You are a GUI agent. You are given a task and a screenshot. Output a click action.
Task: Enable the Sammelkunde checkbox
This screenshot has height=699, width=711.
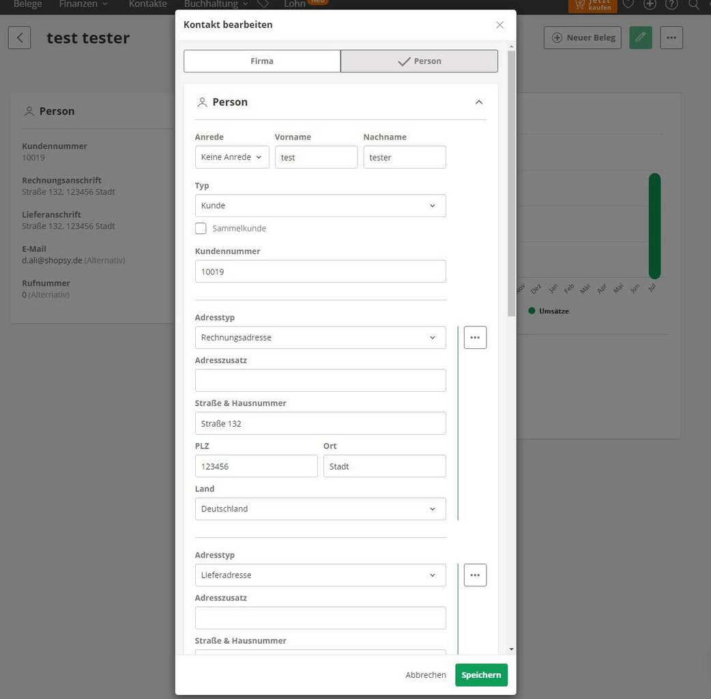(201, 229)
